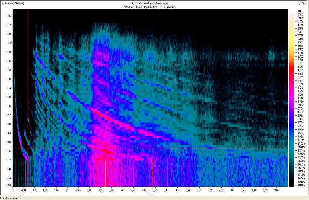
Task: Click y-axis tick label 156
Action: [x=8, y=106]
